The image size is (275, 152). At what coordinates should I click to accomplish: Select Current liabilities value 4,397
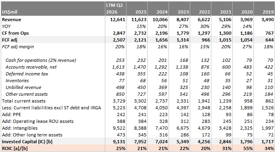coord(183,108)
